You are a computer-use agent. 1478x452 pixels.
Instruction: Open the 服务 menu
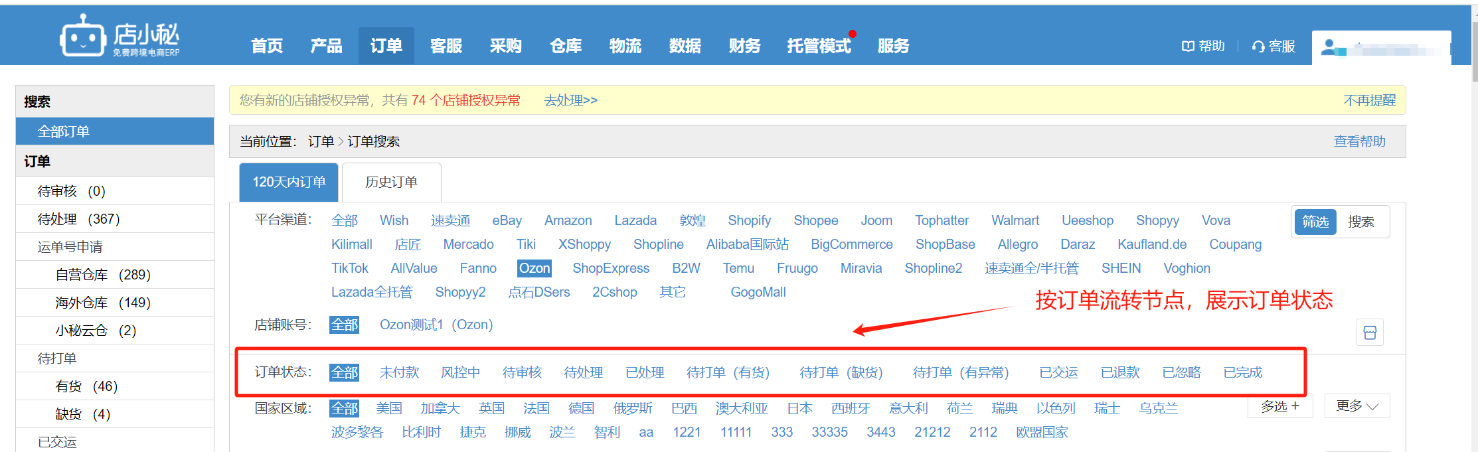894,46
